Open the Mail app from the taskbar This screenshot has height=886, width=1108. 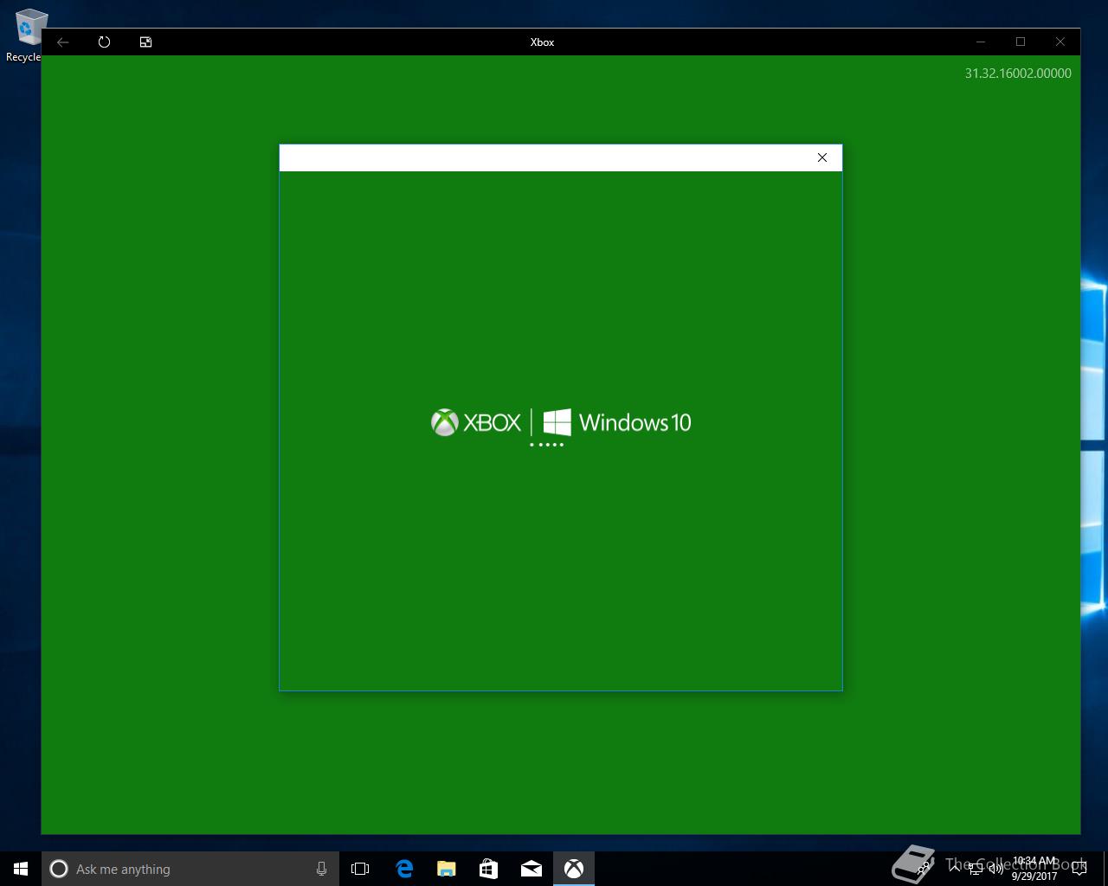(531, 869)
